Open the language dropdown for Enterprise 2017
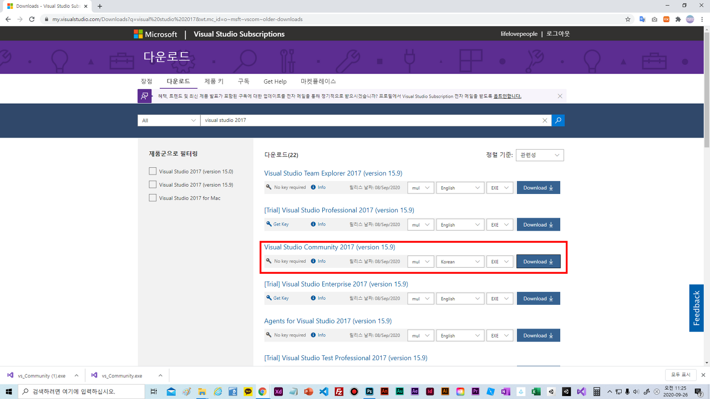This screenshot has width=710, height=399. click(x=460, y=299)
